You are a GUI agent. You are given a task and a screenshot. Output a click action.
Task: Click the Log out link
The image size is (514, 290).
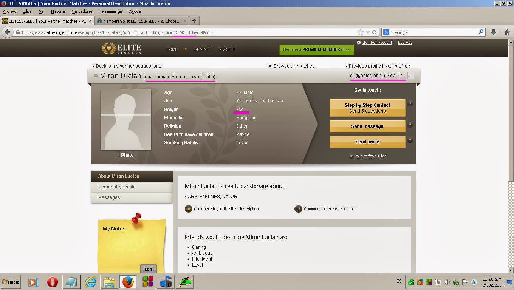tap(405, 43)
